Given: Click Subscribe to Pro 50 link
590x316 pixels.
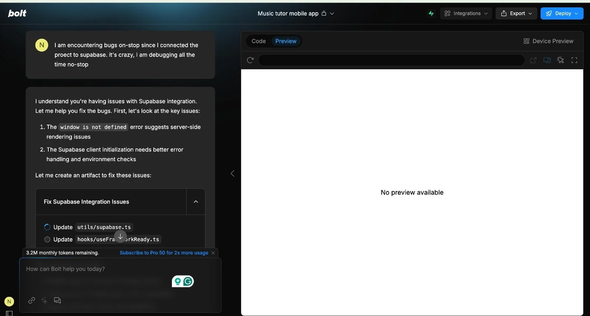Looking at the screenshot, I should tap(164, 253).
